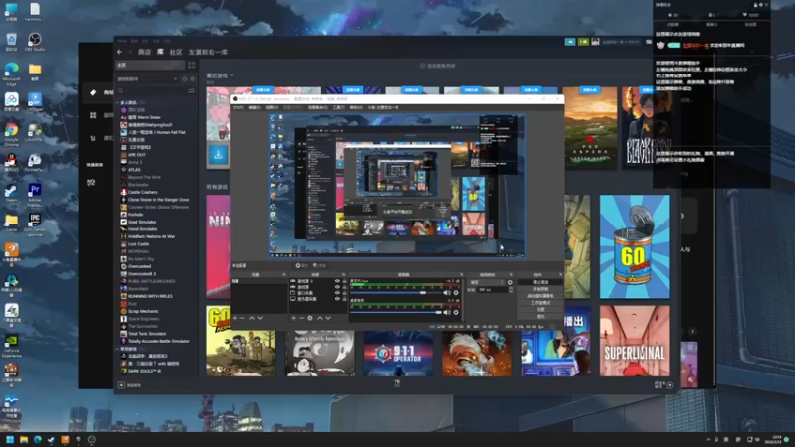795x447 pixels.
Task: Open 911 Operator game cover in Steam
Action: pos(398,353)
